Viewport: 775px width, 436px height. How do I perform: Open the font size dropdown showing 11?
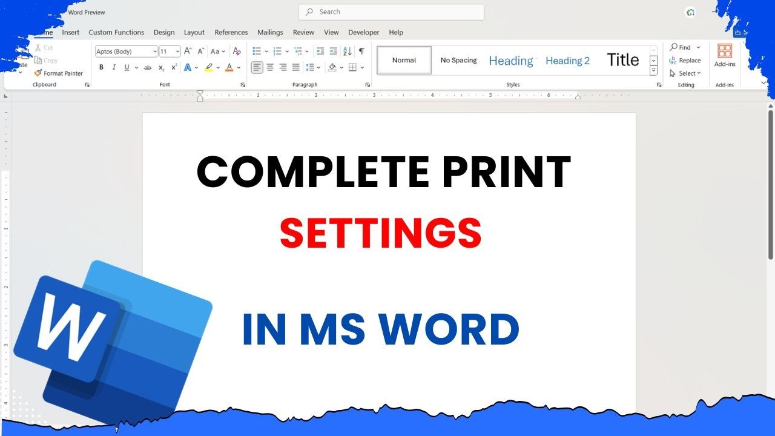[x=177, y=51]
